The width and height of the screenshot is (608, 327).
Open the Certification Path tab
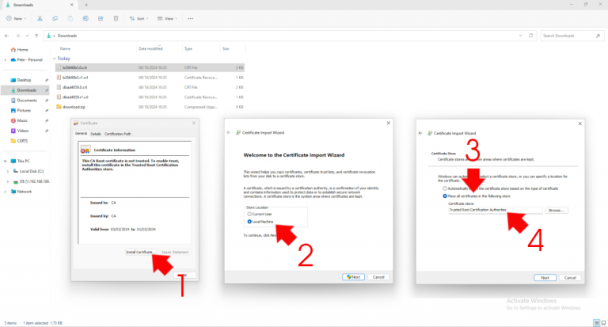[x=118, y=134]
